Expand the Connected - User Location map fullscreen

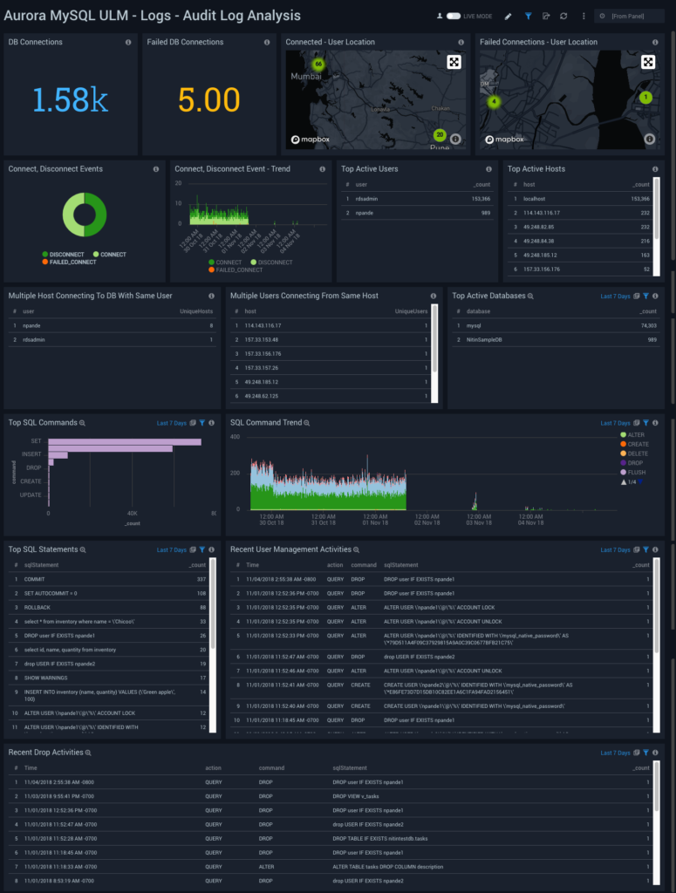454,62
